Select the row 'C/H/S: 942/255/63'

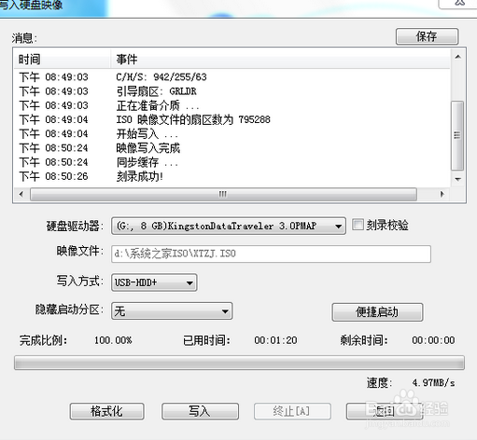pyautogui.click(x=231, y=76)
